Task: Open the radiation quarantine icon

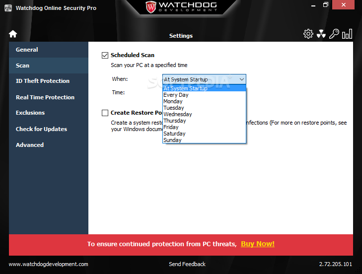Action: 321,34
